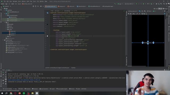Viewport: 170px width, 95px height.
Task: Open the app run configuration dropdown
Action: point(120,4)
